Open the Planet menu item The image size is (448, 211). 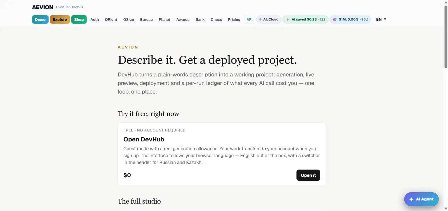pos(165,19)
